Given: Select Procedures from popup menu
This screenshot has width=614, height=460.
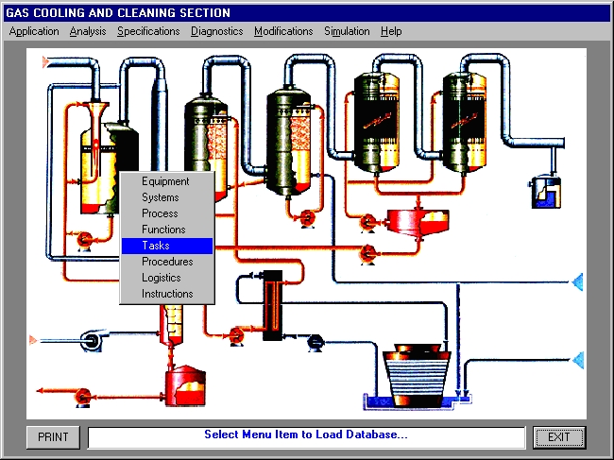Looking at the screenshot, I should coord(167,262).
